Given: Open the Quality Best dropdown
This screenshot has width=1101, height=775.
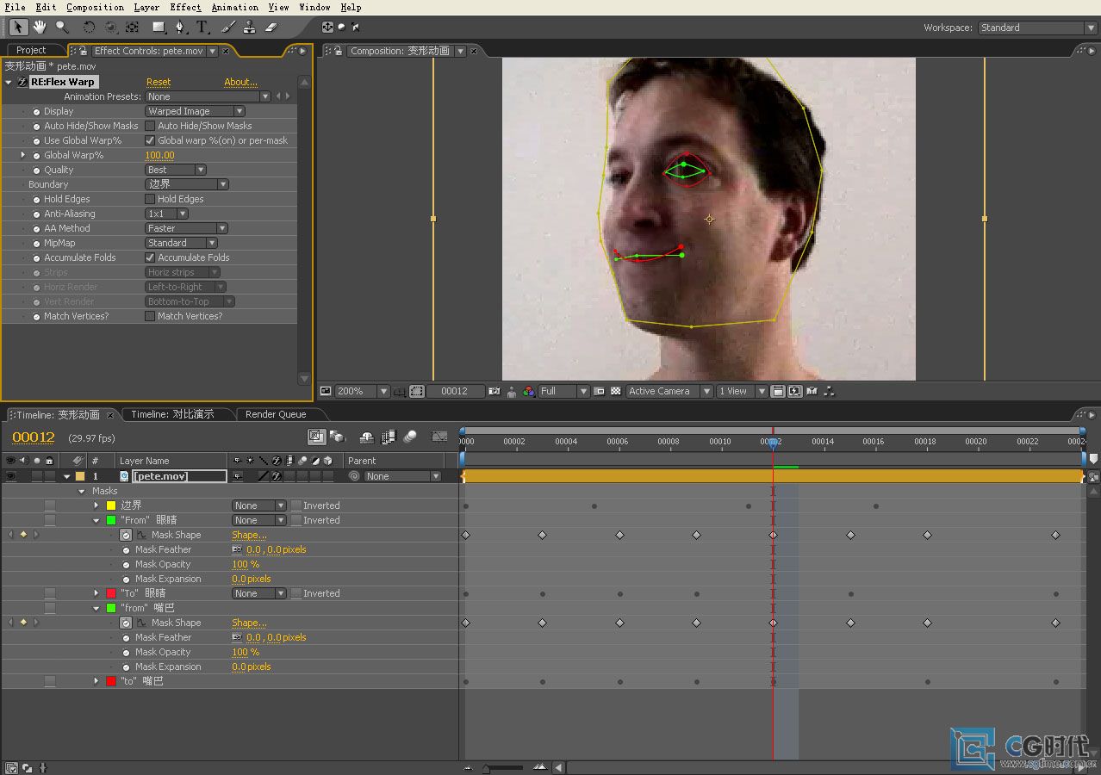Looking at the screenshot, I should [x=176, y=170].
